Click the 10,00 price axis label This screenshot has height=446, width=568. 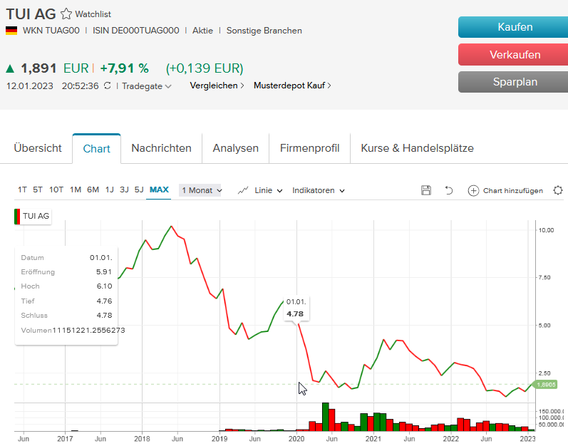click(546, 230)
